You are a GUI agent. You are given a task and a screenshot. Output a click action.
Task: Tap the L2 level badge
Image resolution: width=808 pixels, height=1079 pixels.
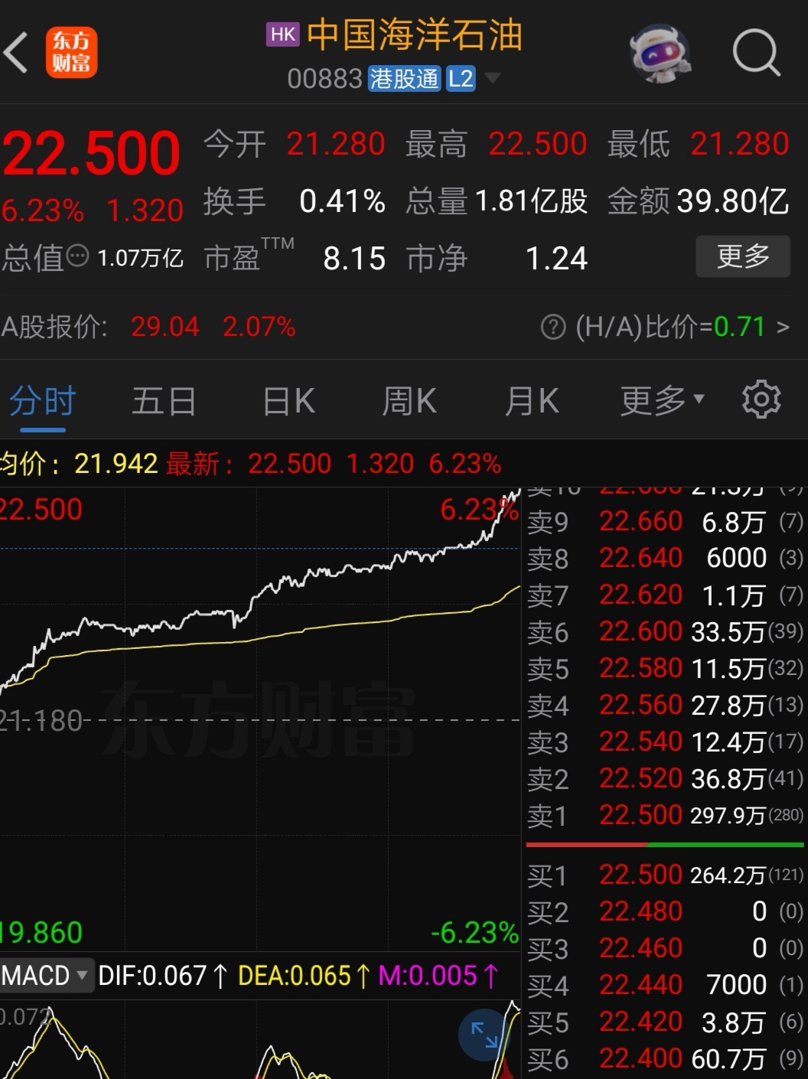[x=461, y=78]
